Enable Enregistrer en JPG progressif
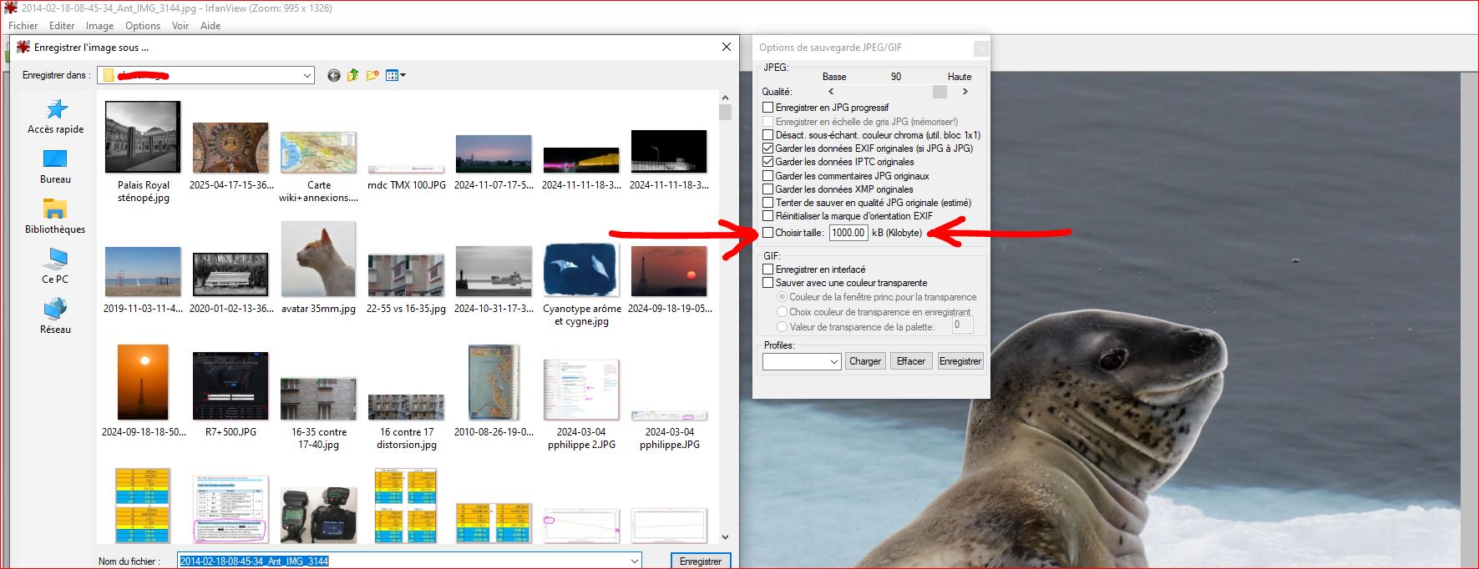Image resolution: width=1479 pixels, height=569 pixels. point(768,108)
